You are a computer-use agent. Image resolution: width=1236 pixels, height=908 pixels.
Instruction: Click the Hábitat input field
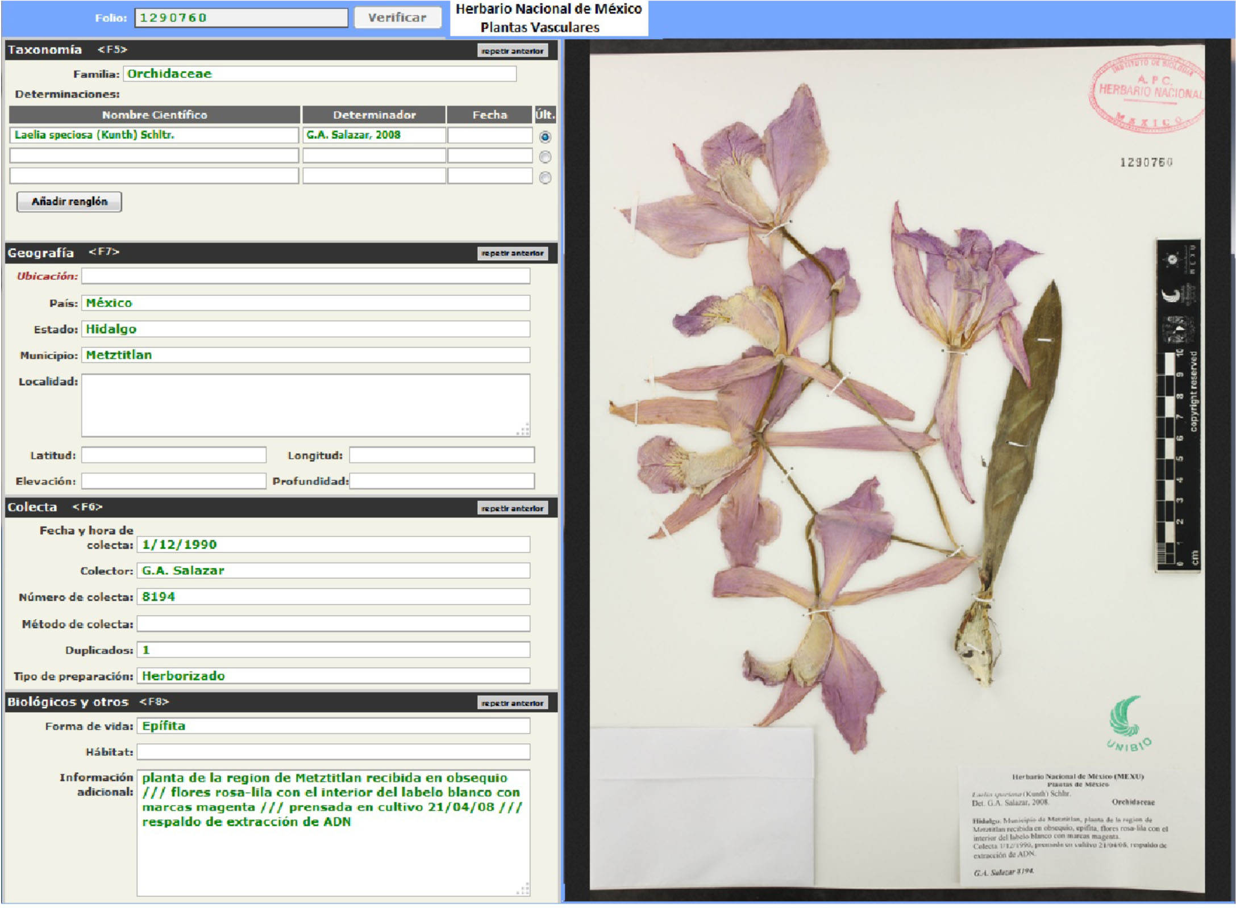(x=334, y=752)
